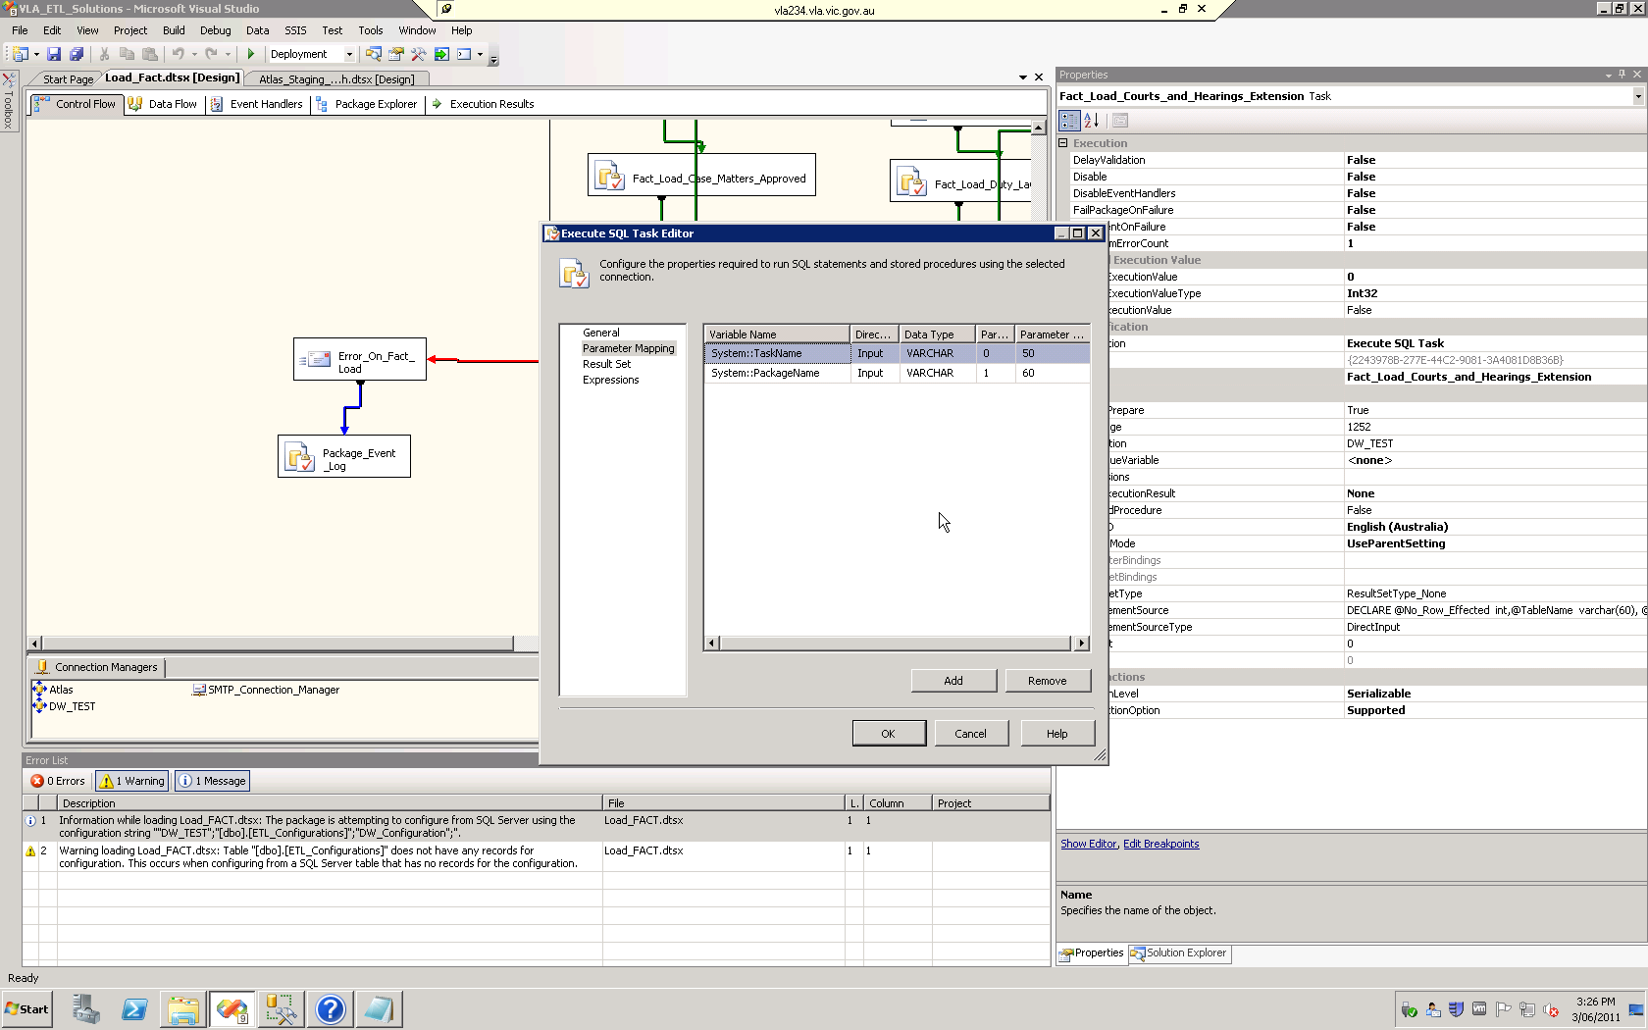
Task: Select the Package_Event_Log task
Action: pyautogui.click(x=344, y=457)
